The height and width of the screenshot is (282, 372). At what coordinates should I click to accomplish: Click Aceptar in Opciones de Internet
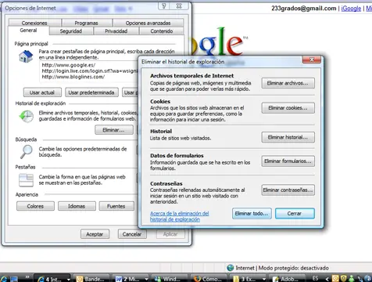coord(95,234)
